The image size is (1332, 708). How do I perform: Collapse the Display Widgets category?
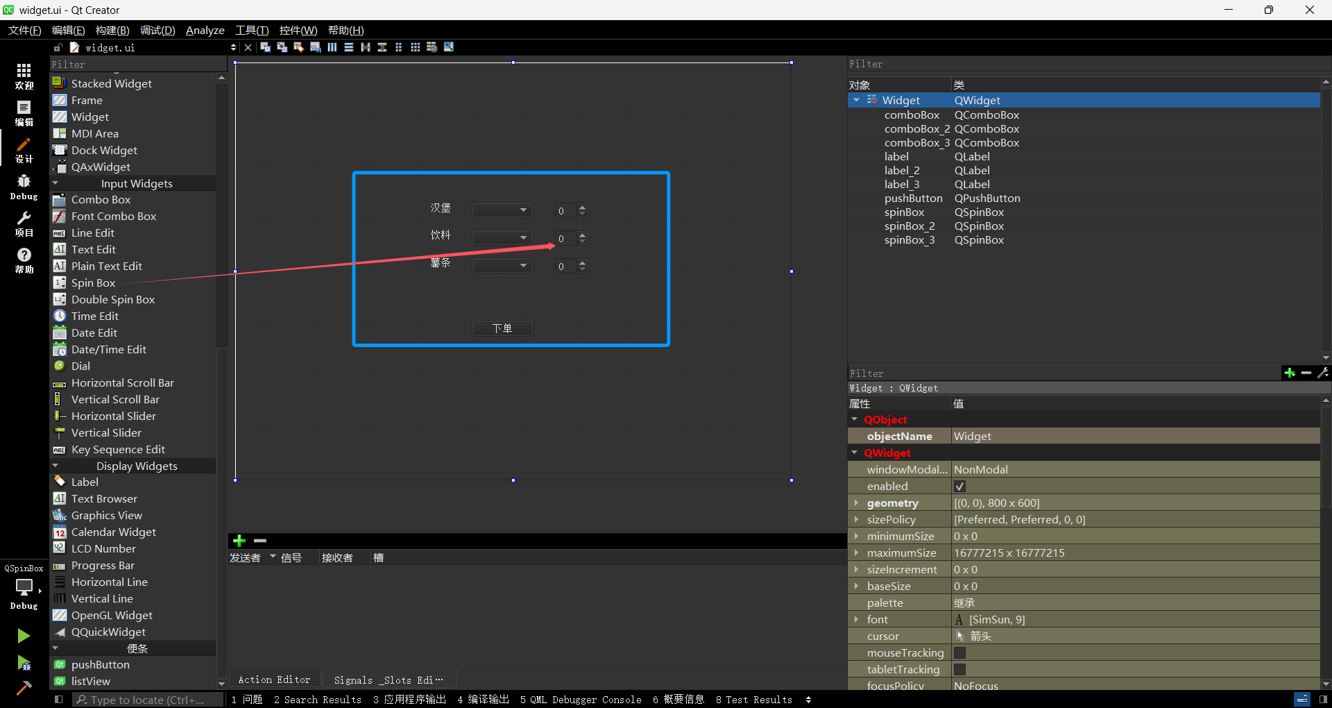pos(55,466)
